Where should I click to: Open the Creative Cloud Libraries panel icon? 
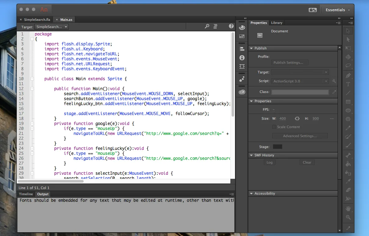point(242,92)
